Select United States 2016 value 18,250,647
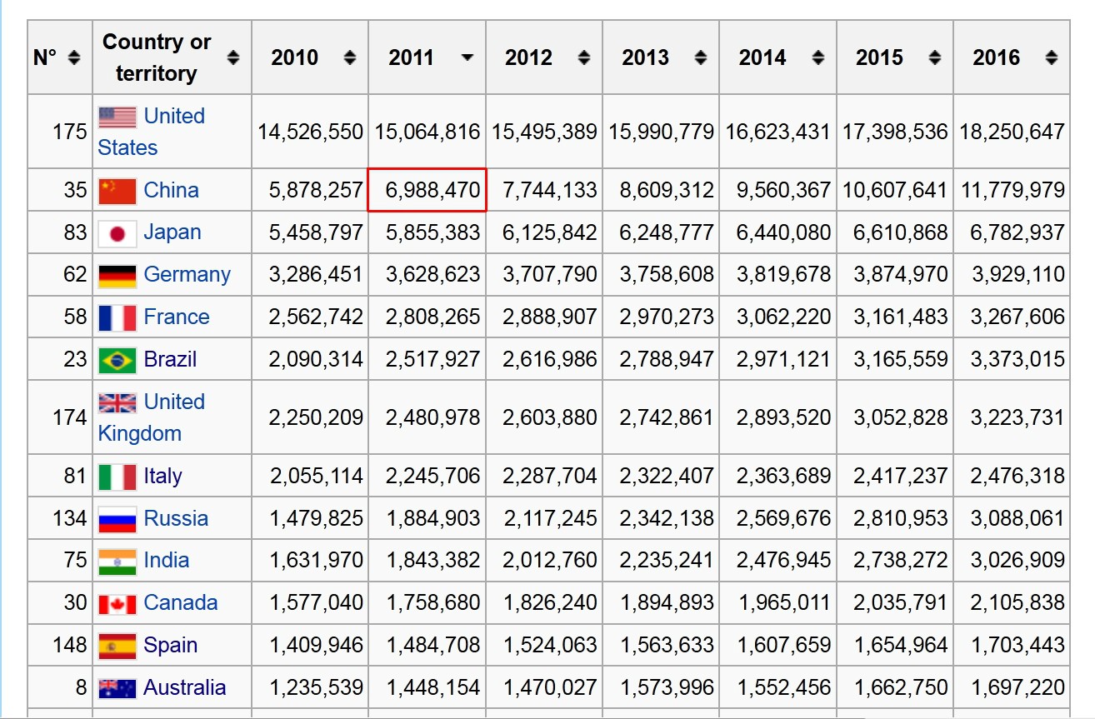Image resolution: width=1095 pixels, height=719 pixels. tap(1012, 132)
